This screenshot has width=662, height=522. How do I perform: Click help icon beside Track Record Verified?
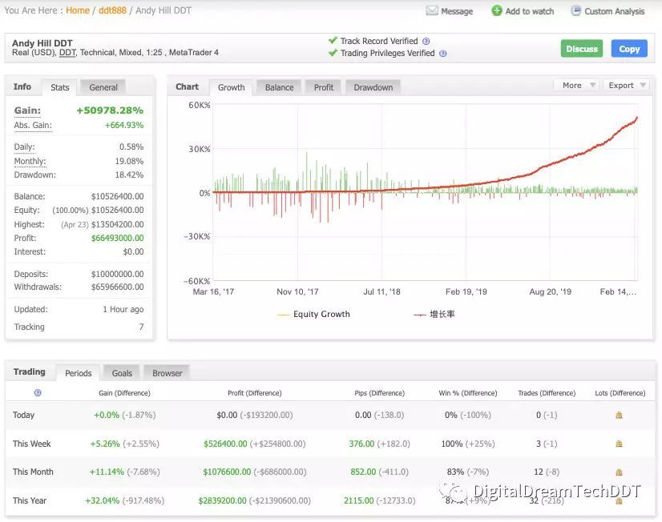(x=426, y=41)
